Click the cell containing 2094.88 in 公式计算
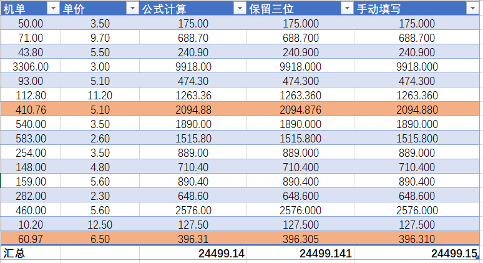The width and height of the screenshot is (483, 263). click(193, 110)
